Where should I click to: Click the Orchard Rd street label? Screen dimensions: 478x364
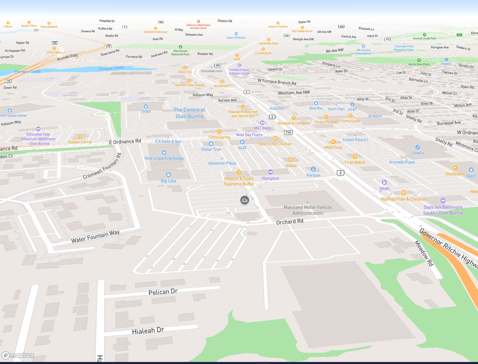[290, 221]
